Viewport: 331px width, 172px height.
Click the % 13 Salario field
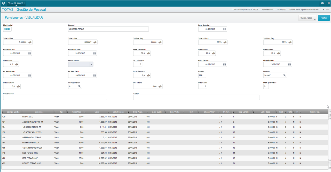[138, 64]
